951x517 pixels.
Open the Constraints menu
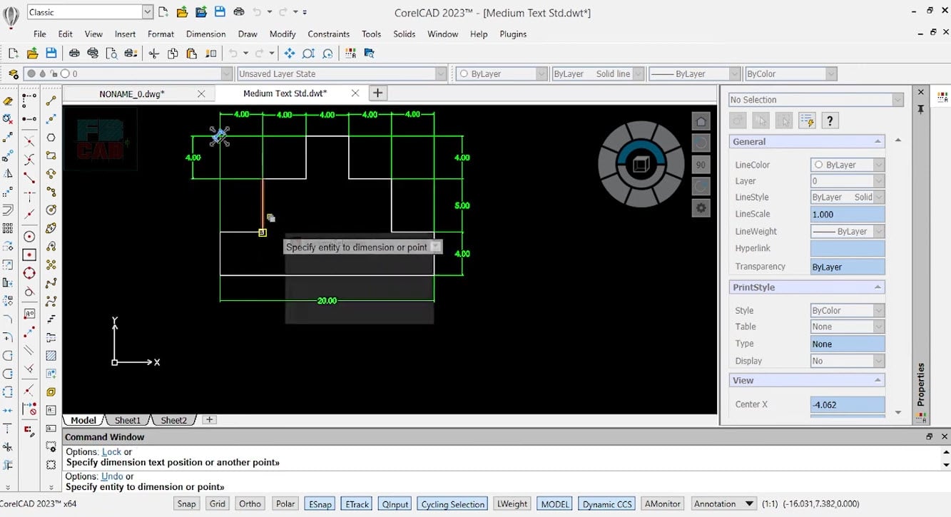(328, 34)
